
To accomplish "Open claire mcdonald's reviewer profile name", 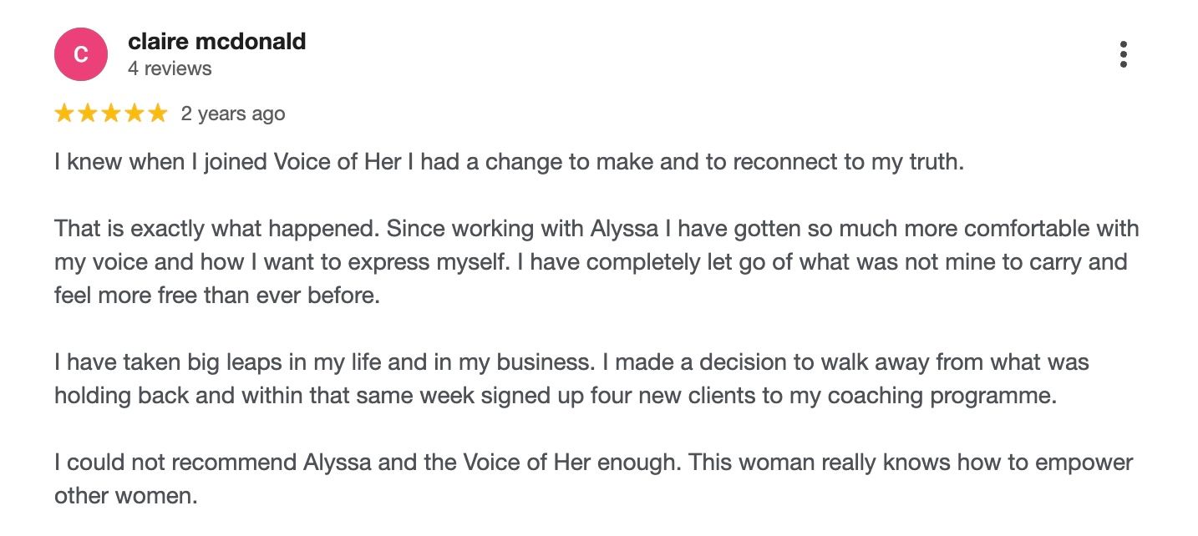I will tap(216, 42).
